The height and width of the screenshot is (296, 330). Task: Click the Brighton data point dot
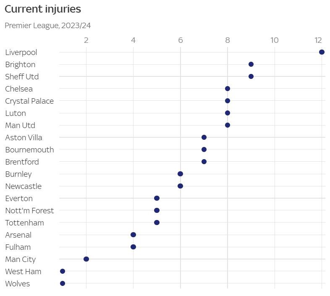[251, 64]
